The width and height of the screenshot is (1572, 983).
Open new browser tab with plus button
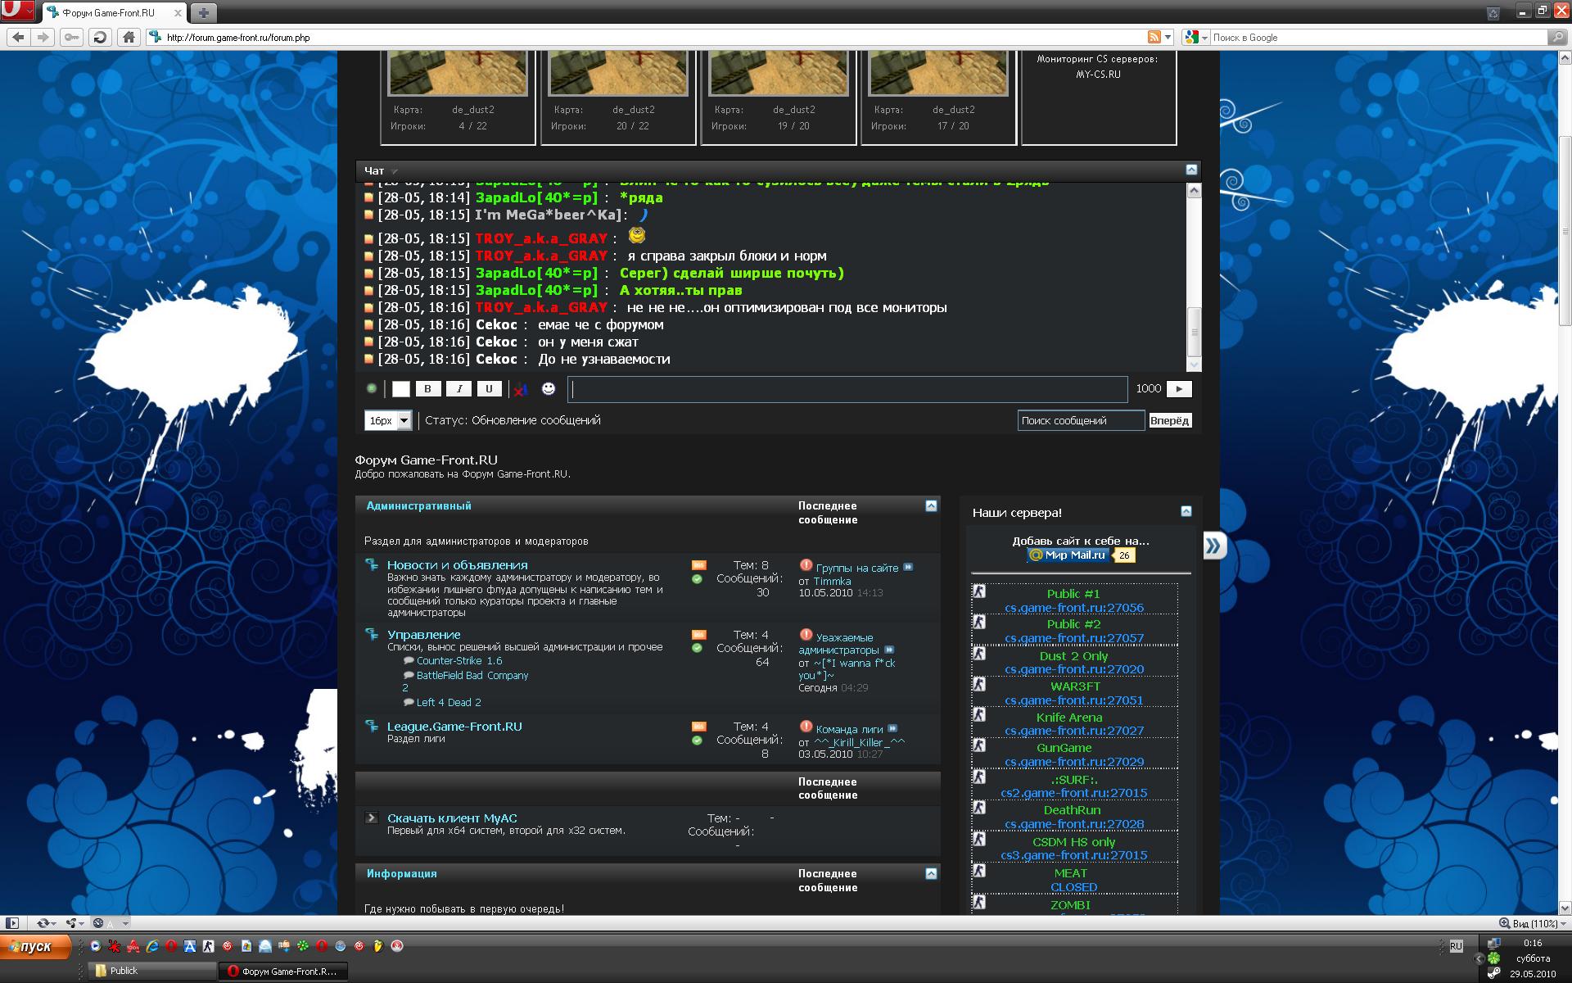tap(203, 12)
